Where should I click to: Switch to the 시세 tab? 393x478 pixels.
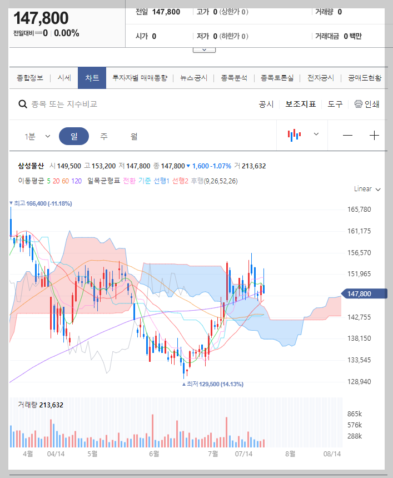63,78
